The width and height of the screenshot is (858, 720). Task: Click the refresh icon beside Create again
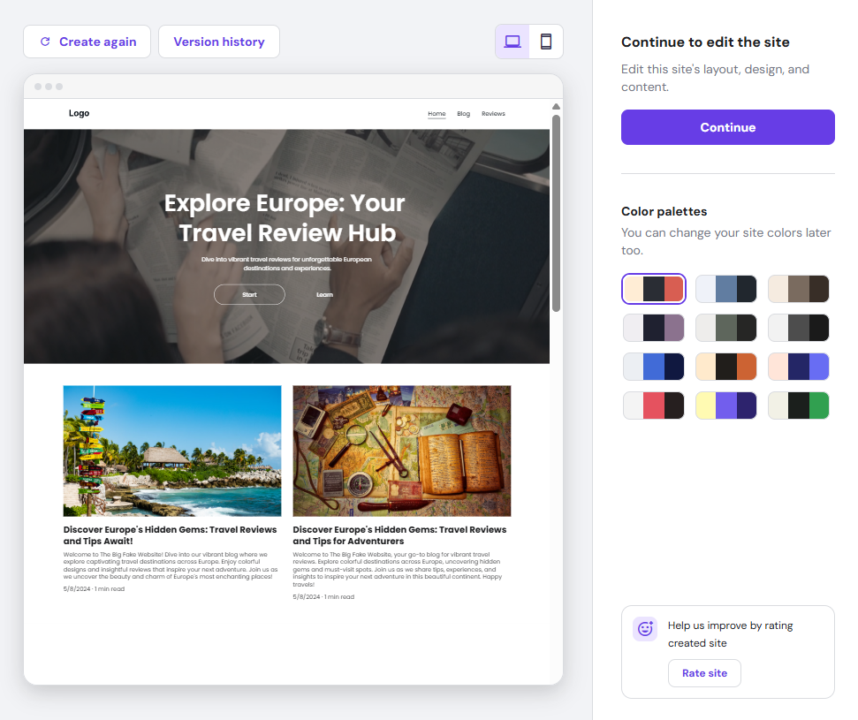point(43,42)
